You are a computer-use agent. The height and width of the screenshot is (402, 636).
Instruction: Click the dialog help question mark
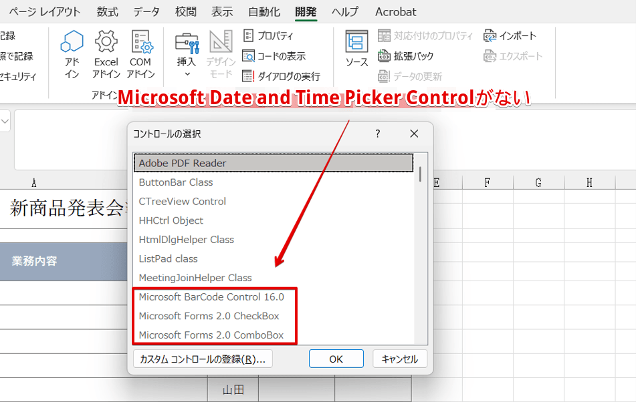(x=378, y=134)
